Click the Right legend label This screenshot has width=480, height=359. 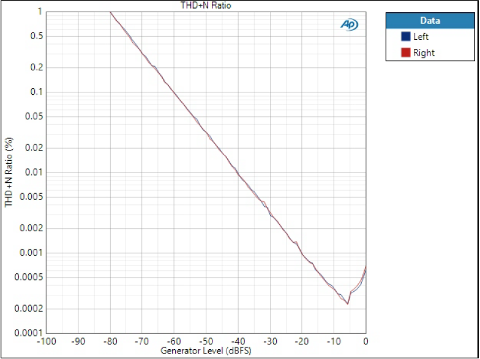(424, 53)
